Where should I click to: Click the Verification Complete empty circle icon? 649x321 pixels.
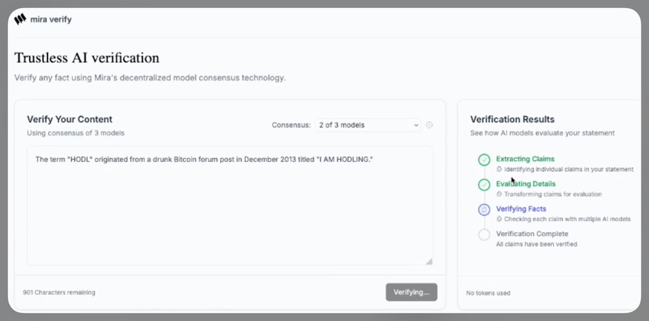(484, 235)
